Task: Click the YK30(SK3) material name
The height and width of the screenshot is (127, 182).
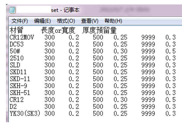Action: point(25,113)
